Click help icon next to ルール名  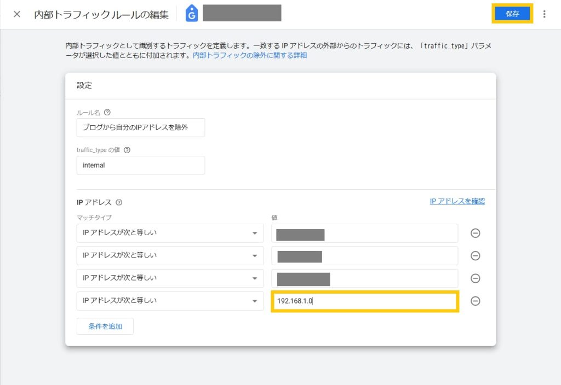tap(107, 113)
